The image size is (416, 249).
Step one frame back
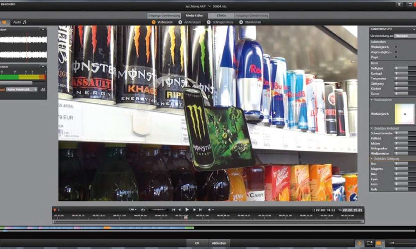click(x=180, y=210)
